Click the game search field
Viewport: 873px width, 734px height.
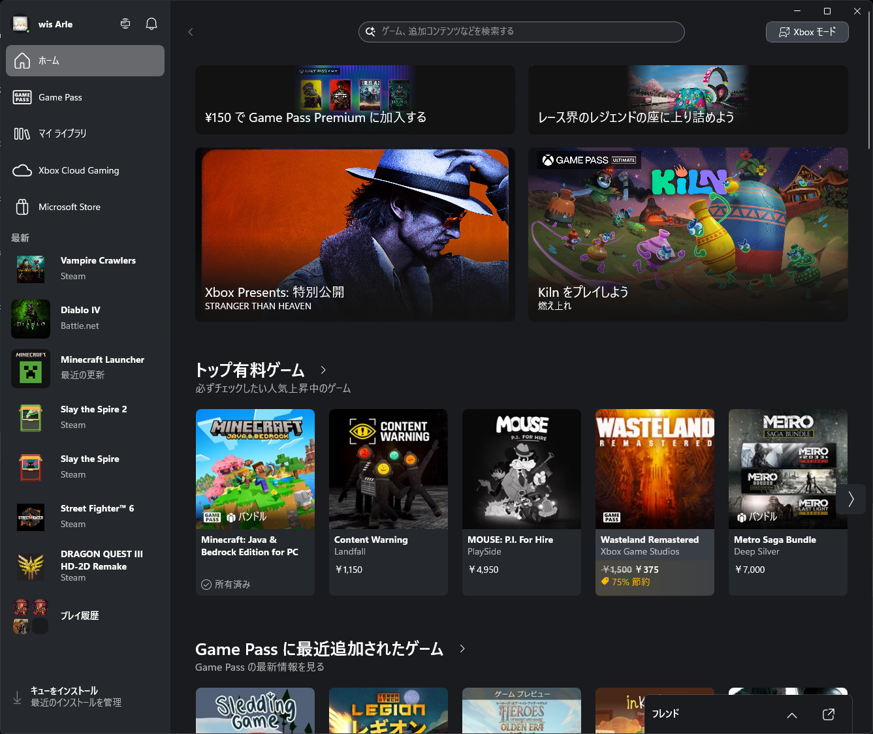coord(522,32)
